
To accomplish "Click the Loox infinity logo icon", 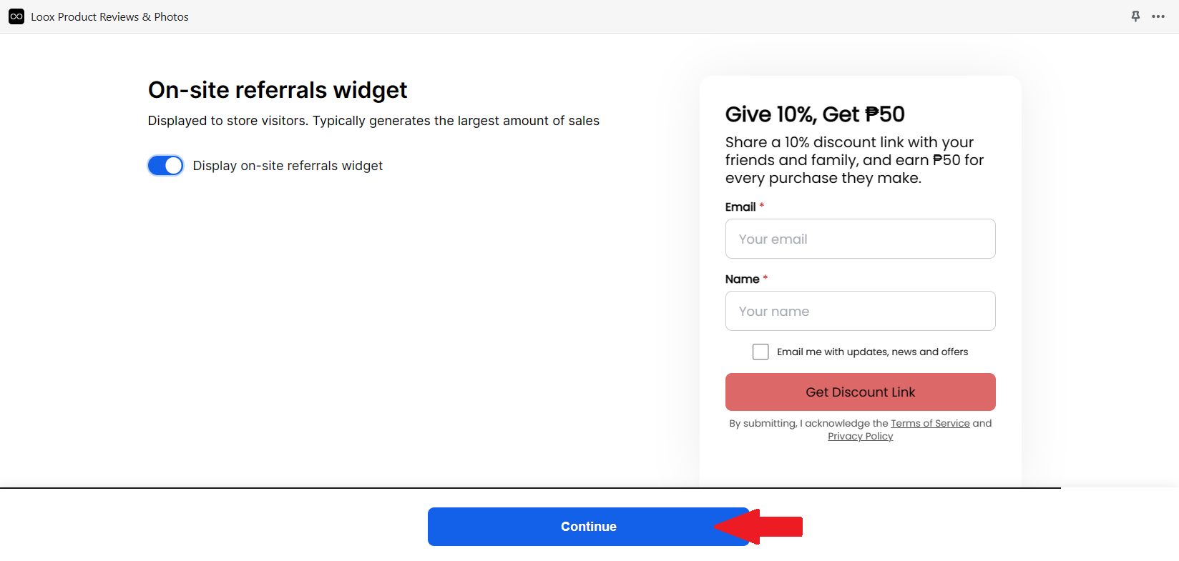I will 16,16.
